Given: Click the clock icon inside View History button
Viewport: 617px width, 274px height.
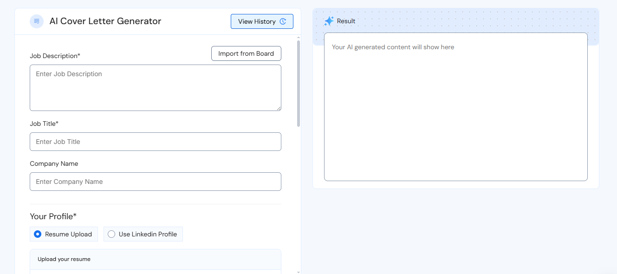Looking at the screenshot, I should coord(283,21).
